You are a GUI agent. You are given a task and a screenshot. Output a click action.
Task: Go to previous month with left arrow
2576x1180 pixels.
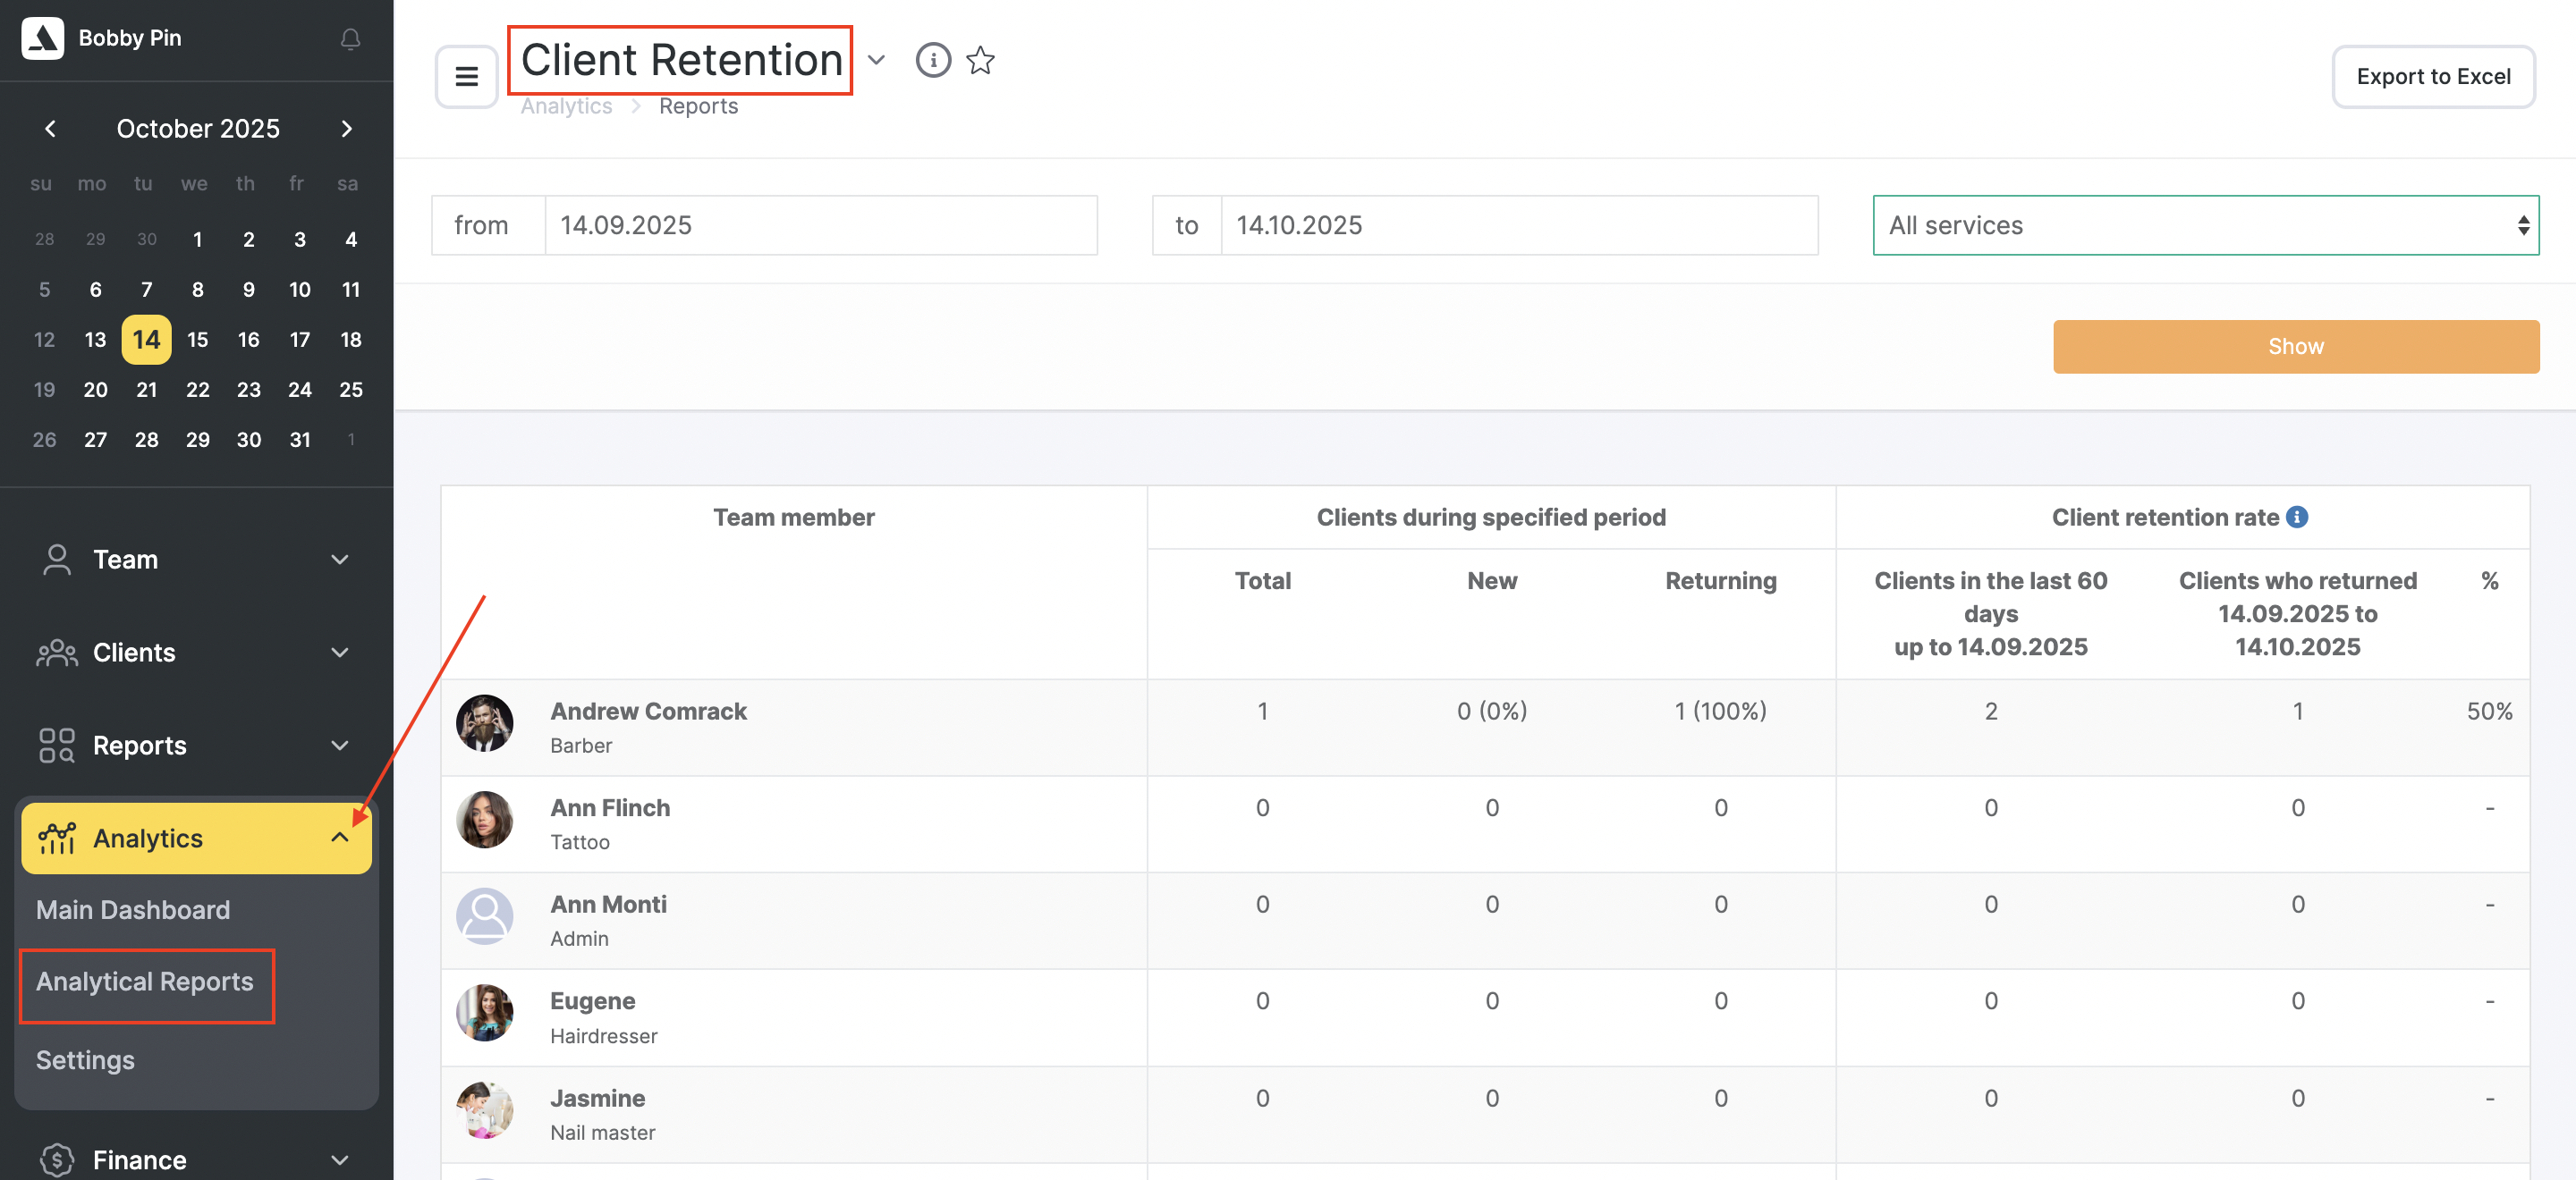50,129
